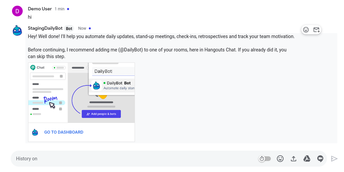Forward bot message to inbox envelope icon
Image resolution: width=344 pixels, height=172 pixels.
[x=316, y=30]
